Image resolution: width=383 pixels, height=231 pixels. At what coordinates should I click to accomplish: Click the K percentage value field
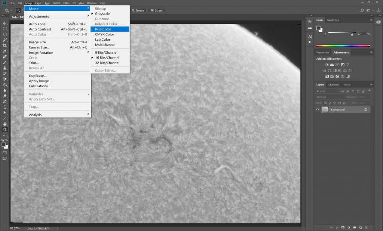pos(361,34)
